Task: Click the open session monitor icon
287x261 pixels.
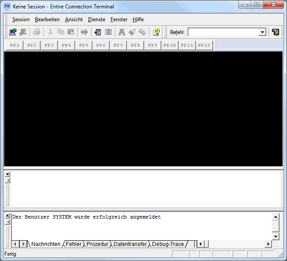Action: click(13, 32)
